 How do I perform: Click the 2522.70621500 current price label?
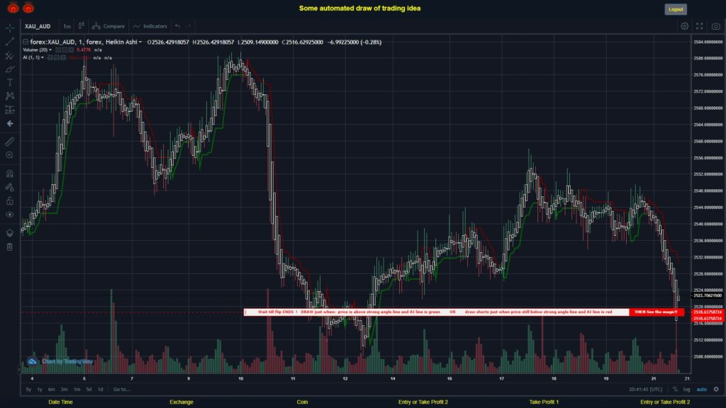(x=708, y=295)
